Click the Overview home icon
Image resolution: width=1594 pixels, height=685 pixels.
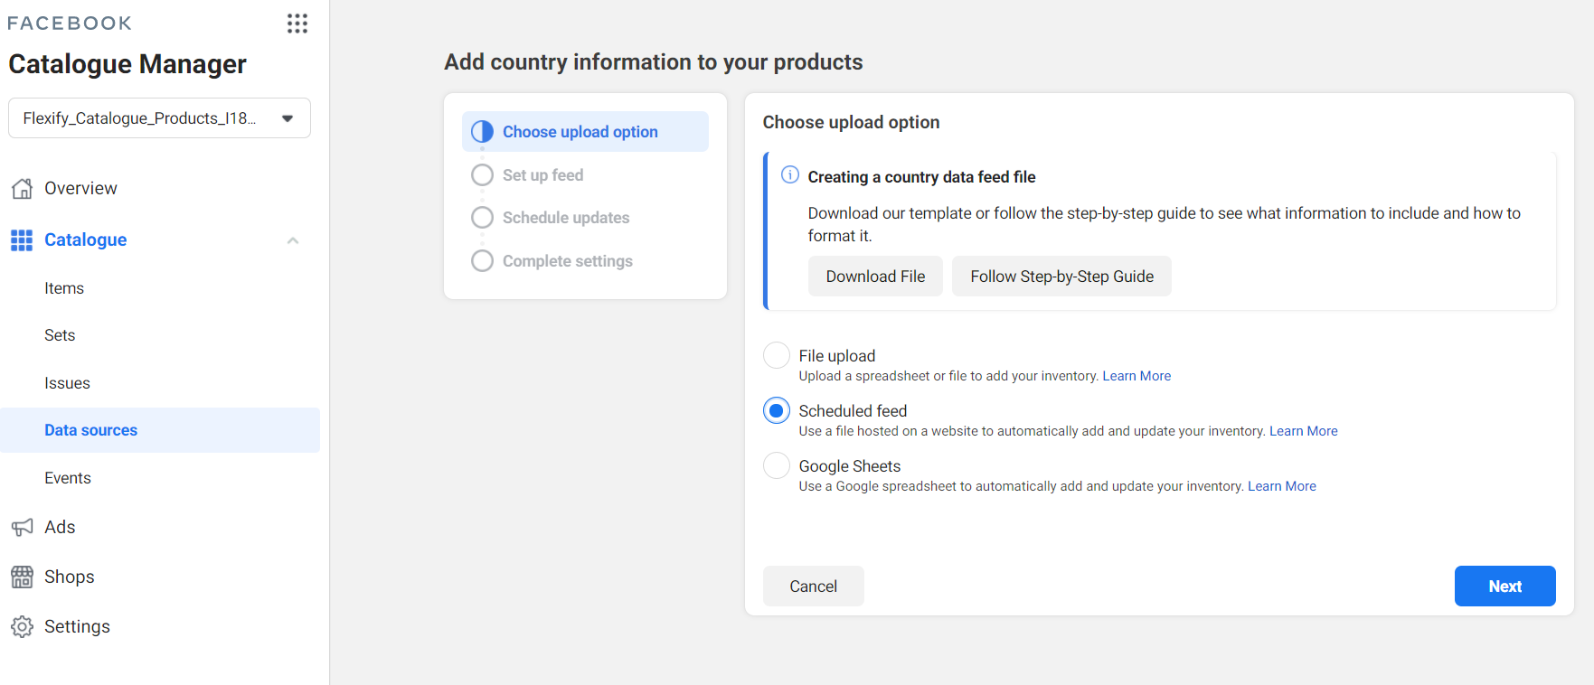[21, 188]
